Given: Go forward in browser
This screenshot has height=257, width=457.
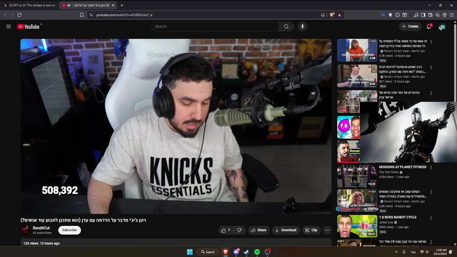Looking at the screenshot, I should (12, 15).
